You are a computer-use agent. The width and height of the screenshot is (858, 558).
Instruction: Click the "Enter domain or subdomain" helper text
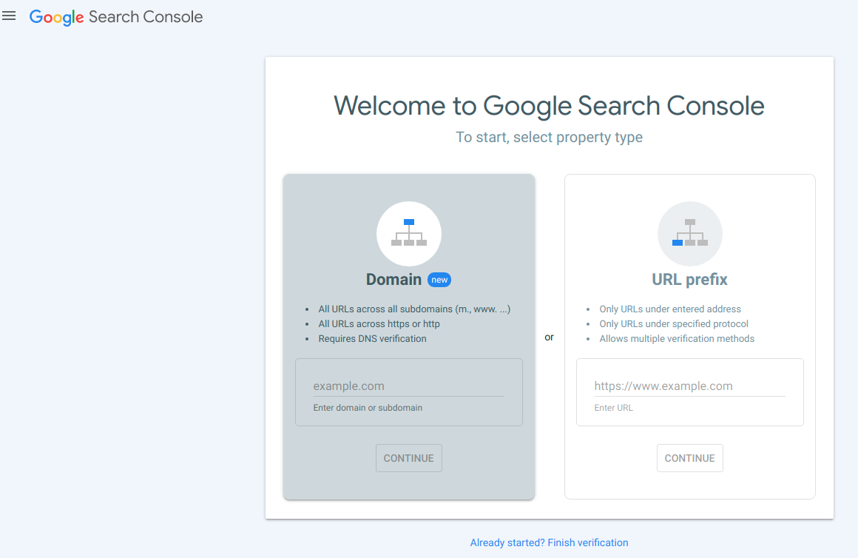click(x=368, y=408)
